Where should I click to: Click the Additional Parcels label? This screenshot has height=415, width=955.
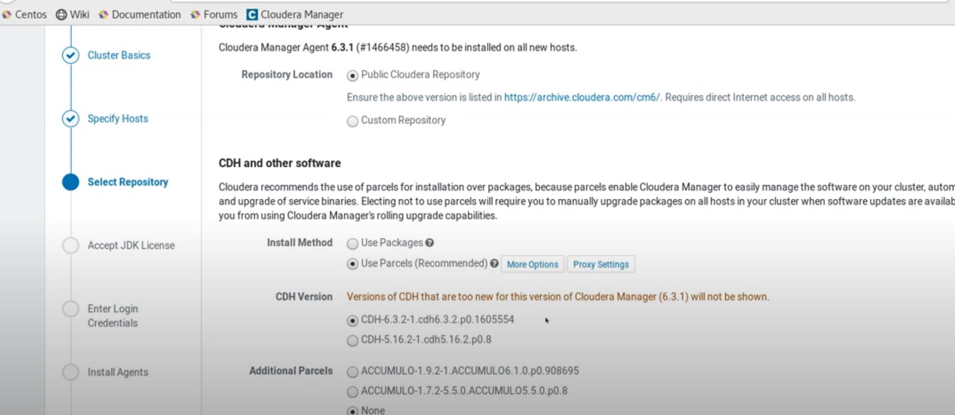point(291,370)
